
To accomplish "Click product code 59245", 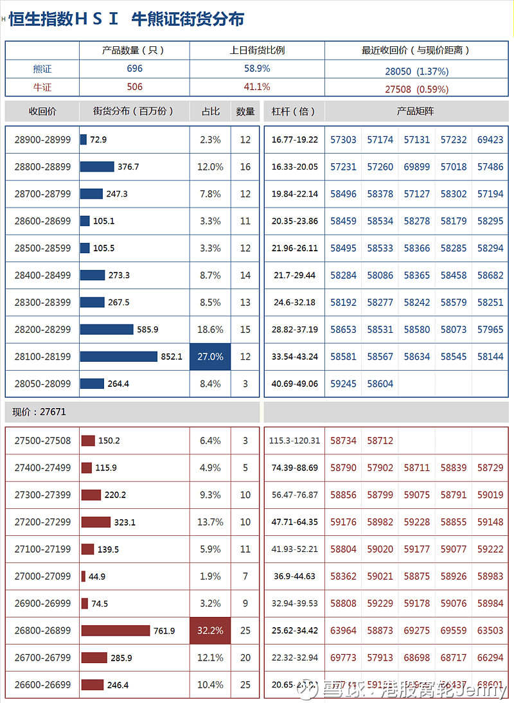I will (x=343, y=384).
